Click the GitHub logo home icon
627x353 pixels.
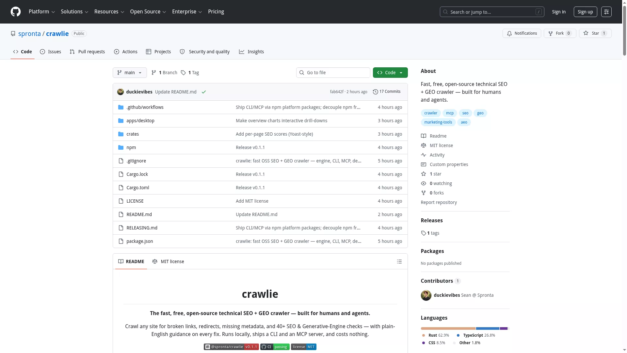coord(16,12)
